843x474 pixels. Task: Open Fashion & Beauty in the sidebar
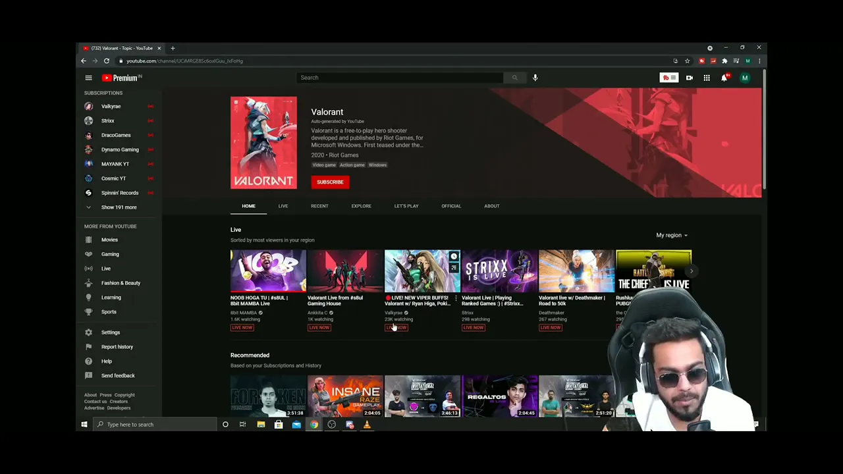point(119,283)
